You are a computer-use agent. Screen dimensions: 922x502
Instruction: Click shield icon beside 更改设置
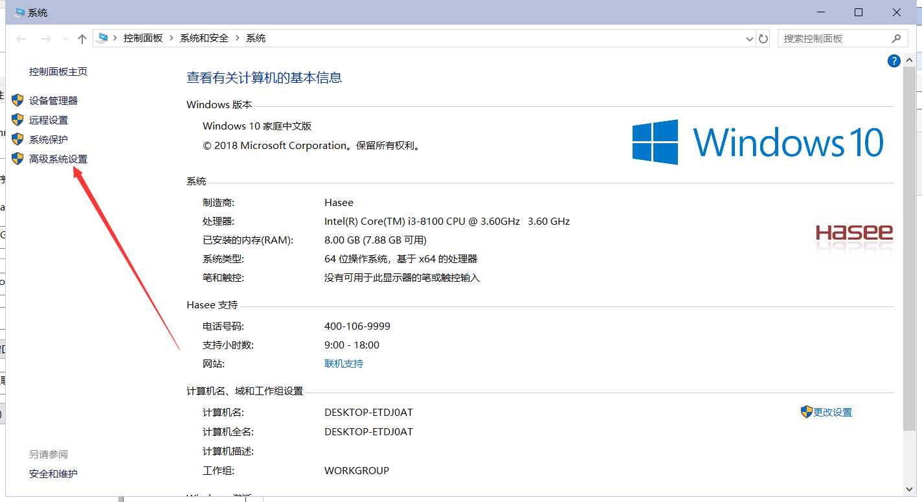pos(807,412)
